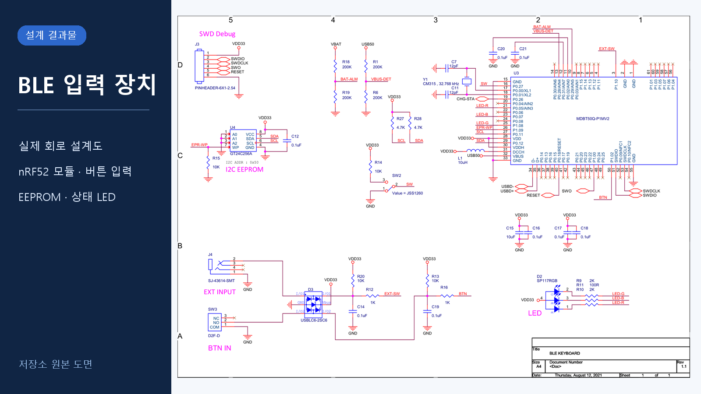701x394 pixels.
Task: Click the EXT-SW net label above U3
Action: (607, 49)
